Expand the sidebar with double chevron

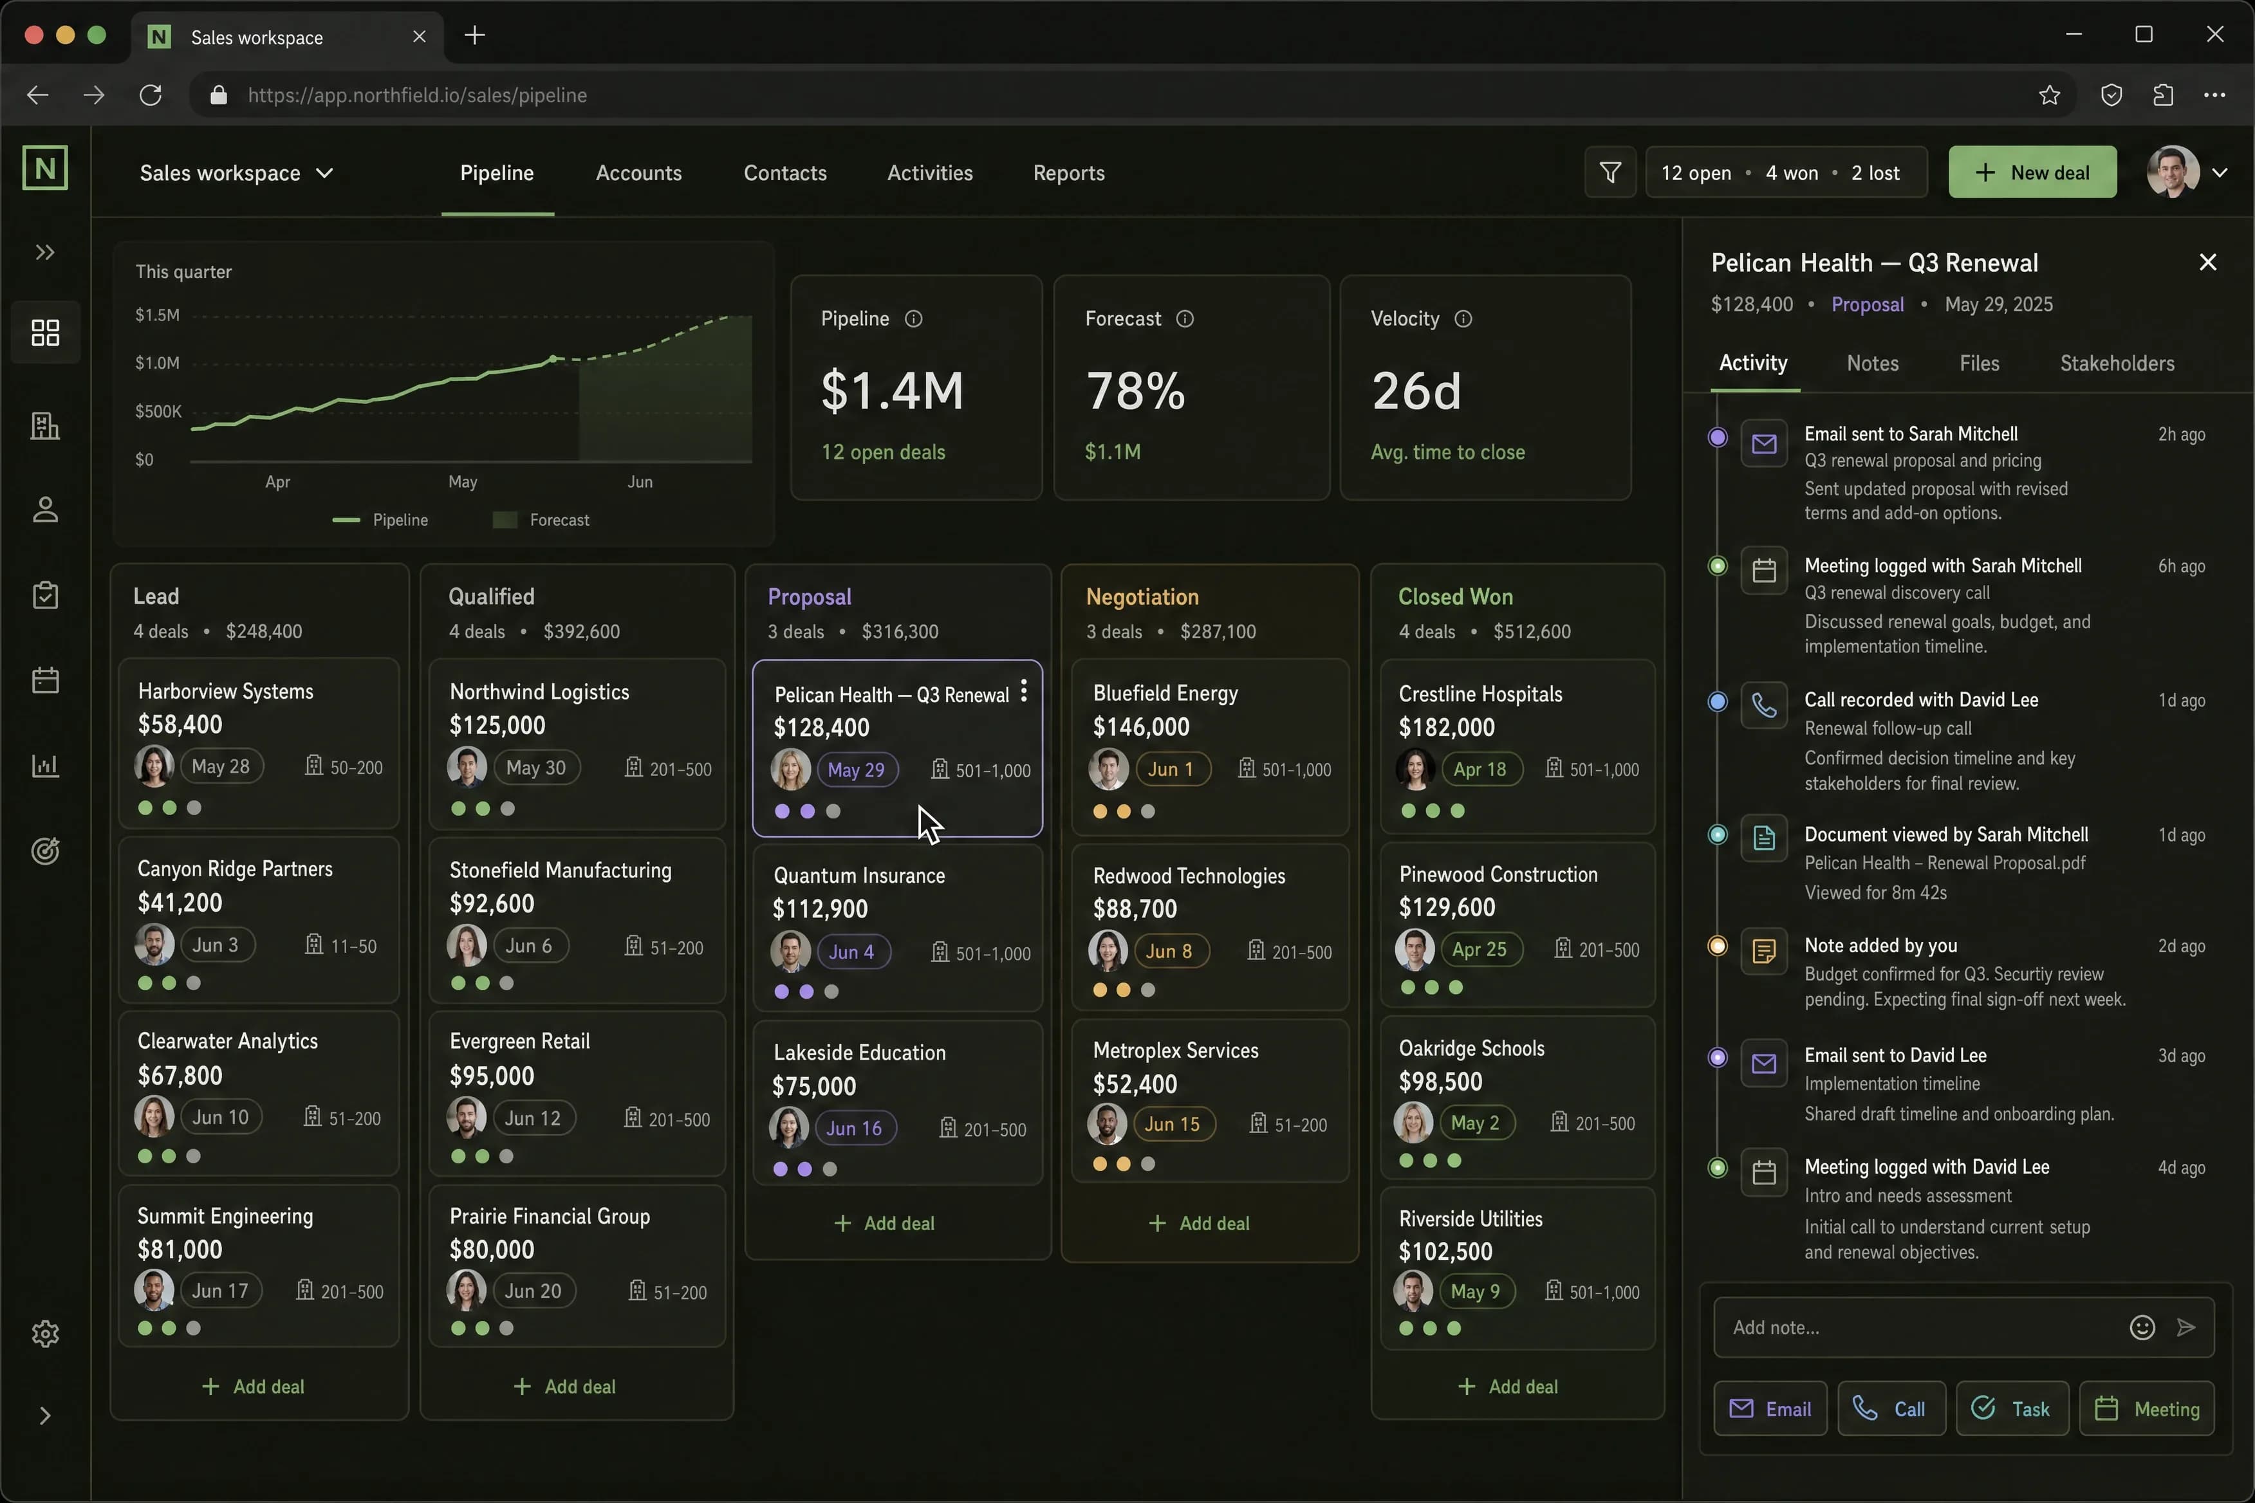(45, 252)
